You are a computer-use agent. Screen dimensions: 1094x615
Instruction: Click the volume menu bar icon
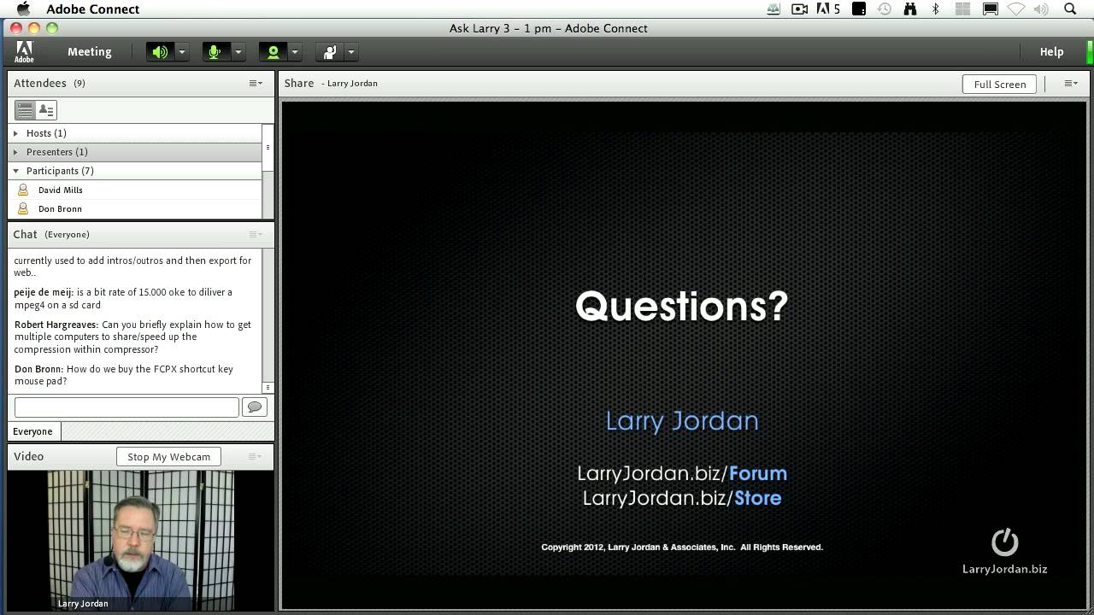[x=1042, y=9]
